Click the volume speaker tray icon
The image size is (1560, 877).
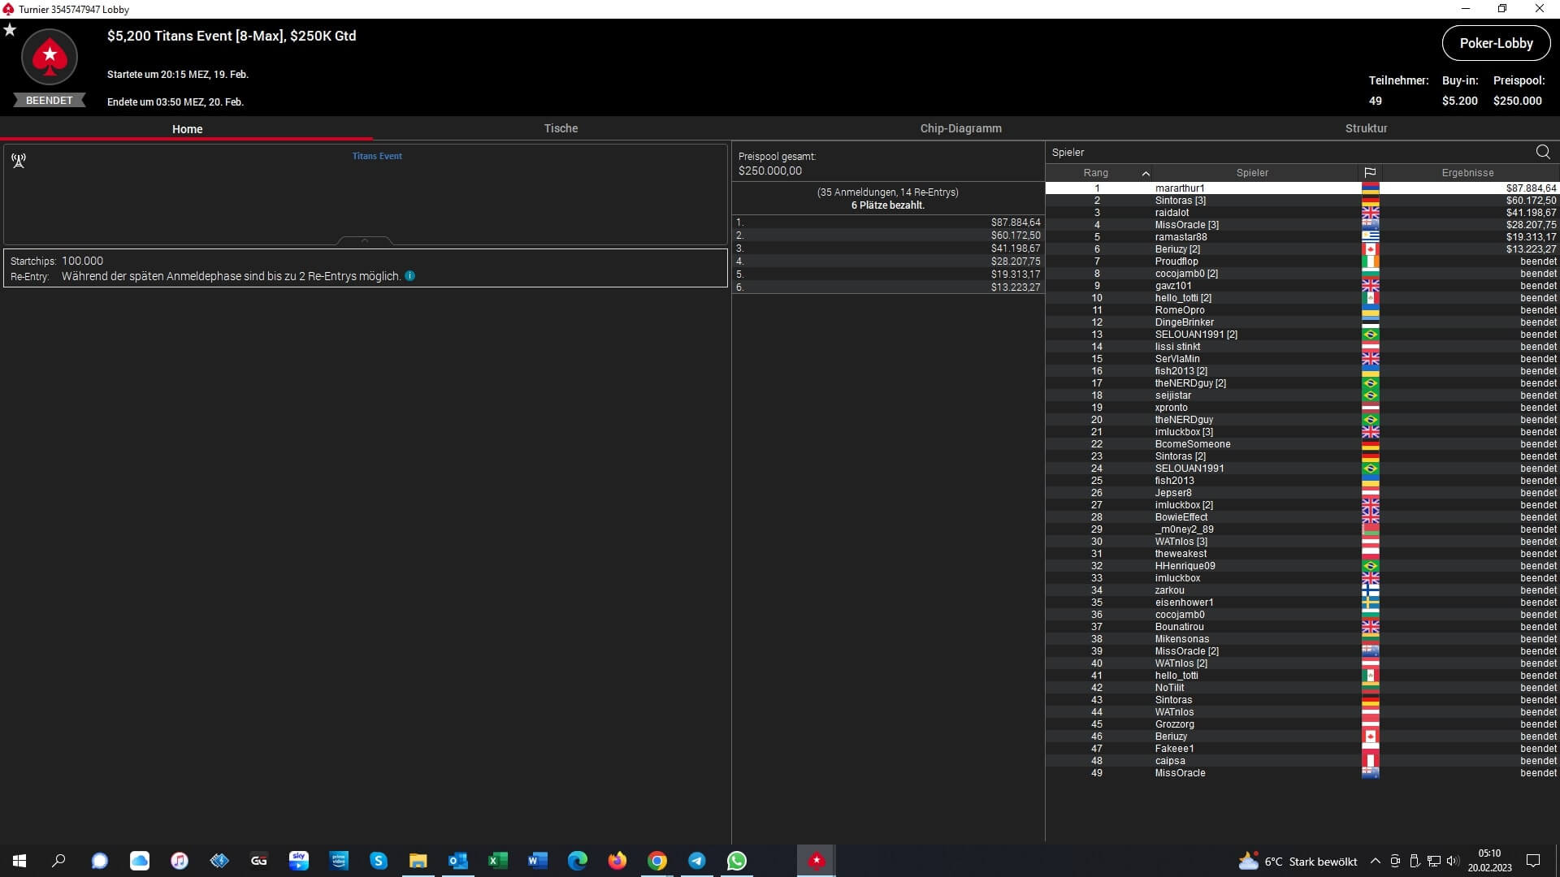pyautogui.click(x=1453, y=862)
